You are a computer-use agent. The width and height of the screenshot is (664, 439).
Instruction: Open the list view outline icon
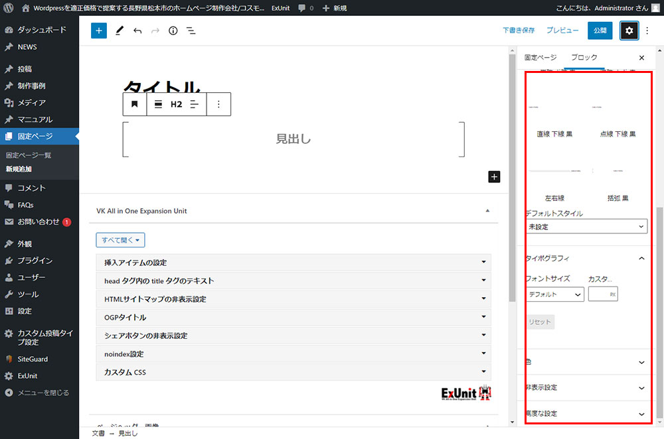click(191, 31)
